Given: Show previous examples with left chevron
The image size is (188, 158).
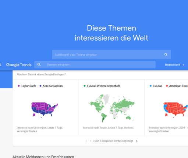Looking at the screenshot, I should tap(86, 141).
